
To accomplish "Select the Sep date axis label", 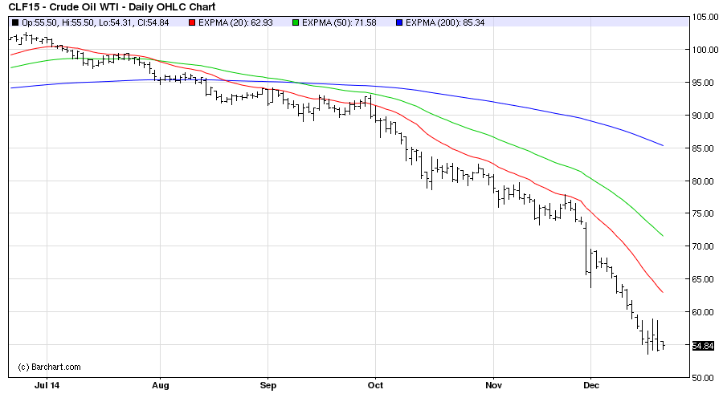I will tap(268, 385).
